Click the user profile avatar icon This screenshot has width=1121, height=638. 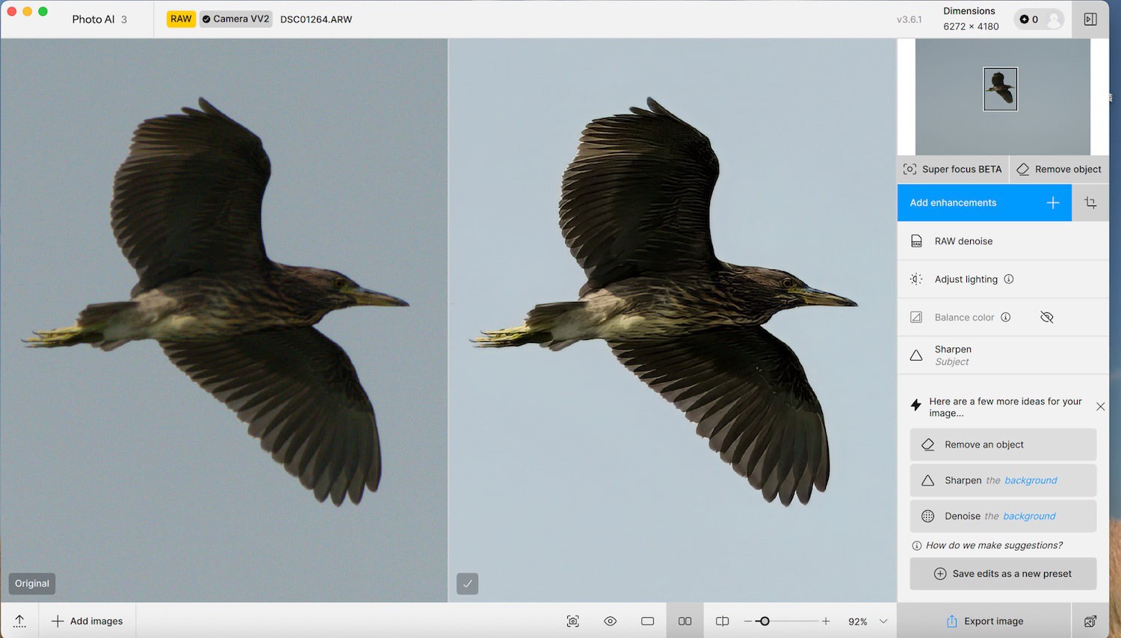[x=1054, y=19]
